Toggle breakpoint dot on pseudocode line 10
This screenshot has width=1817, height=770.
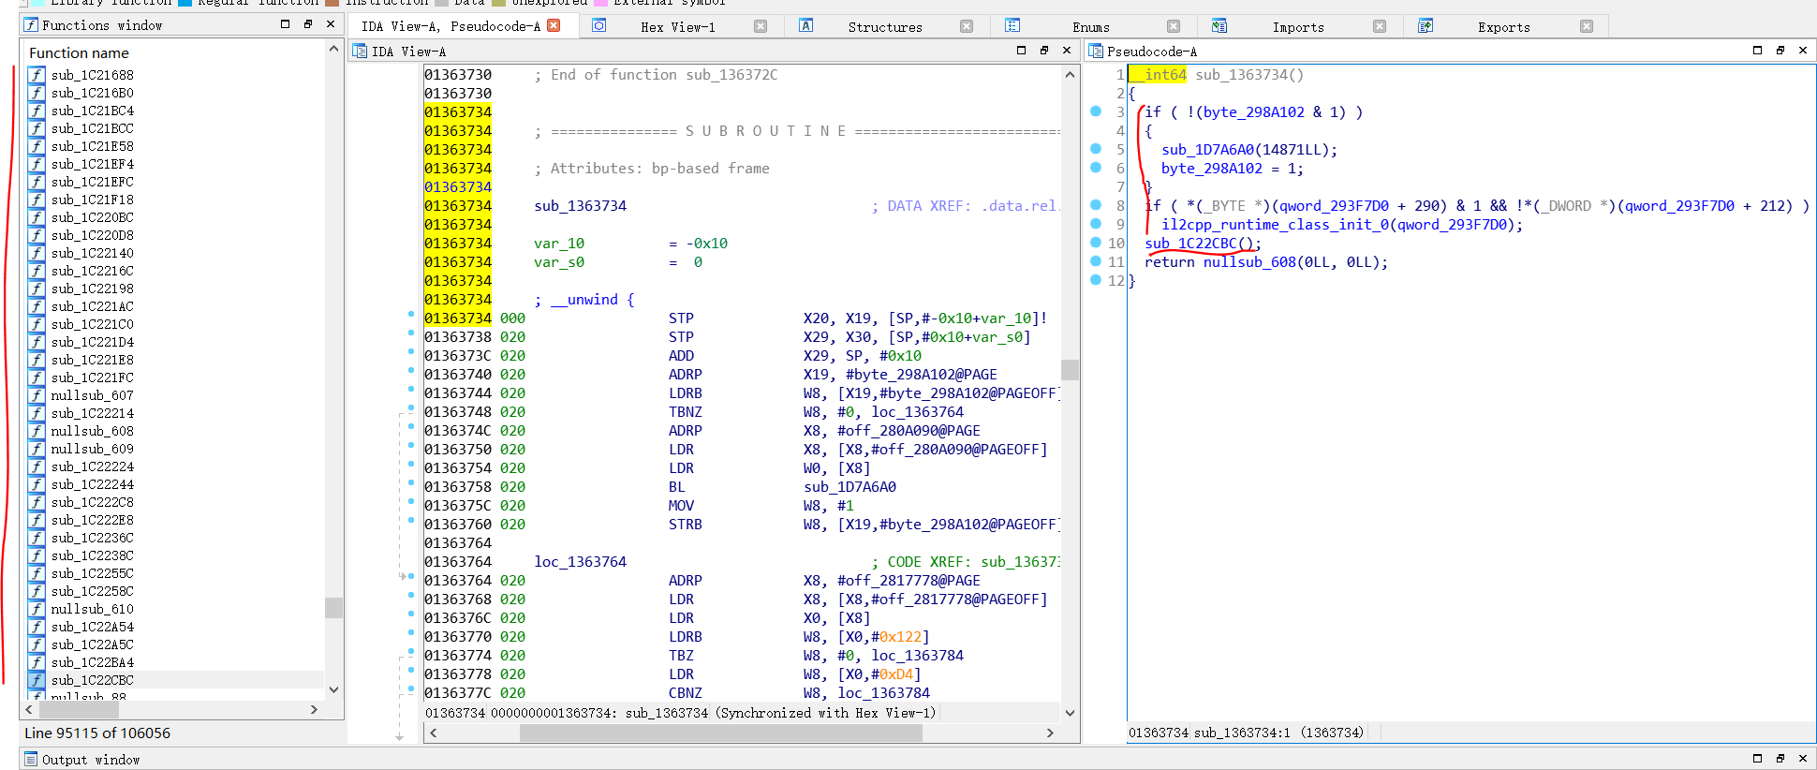coord(1096,243)
